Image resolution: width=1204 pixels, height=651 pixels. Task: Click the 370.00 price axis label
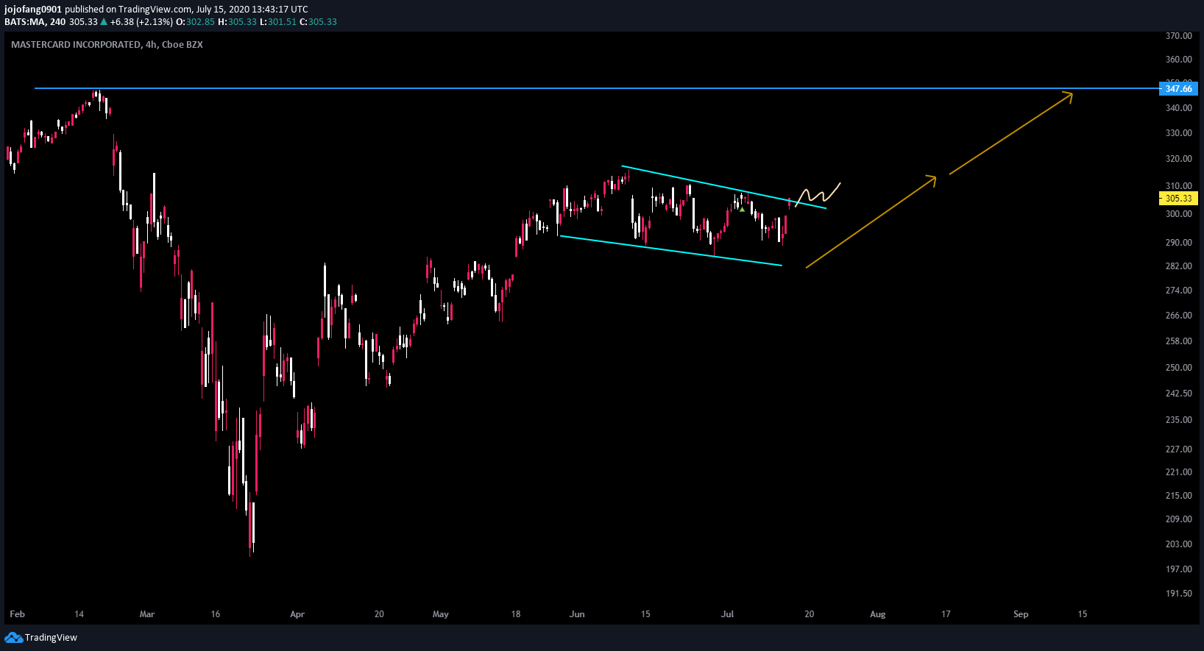(1178, 35)
